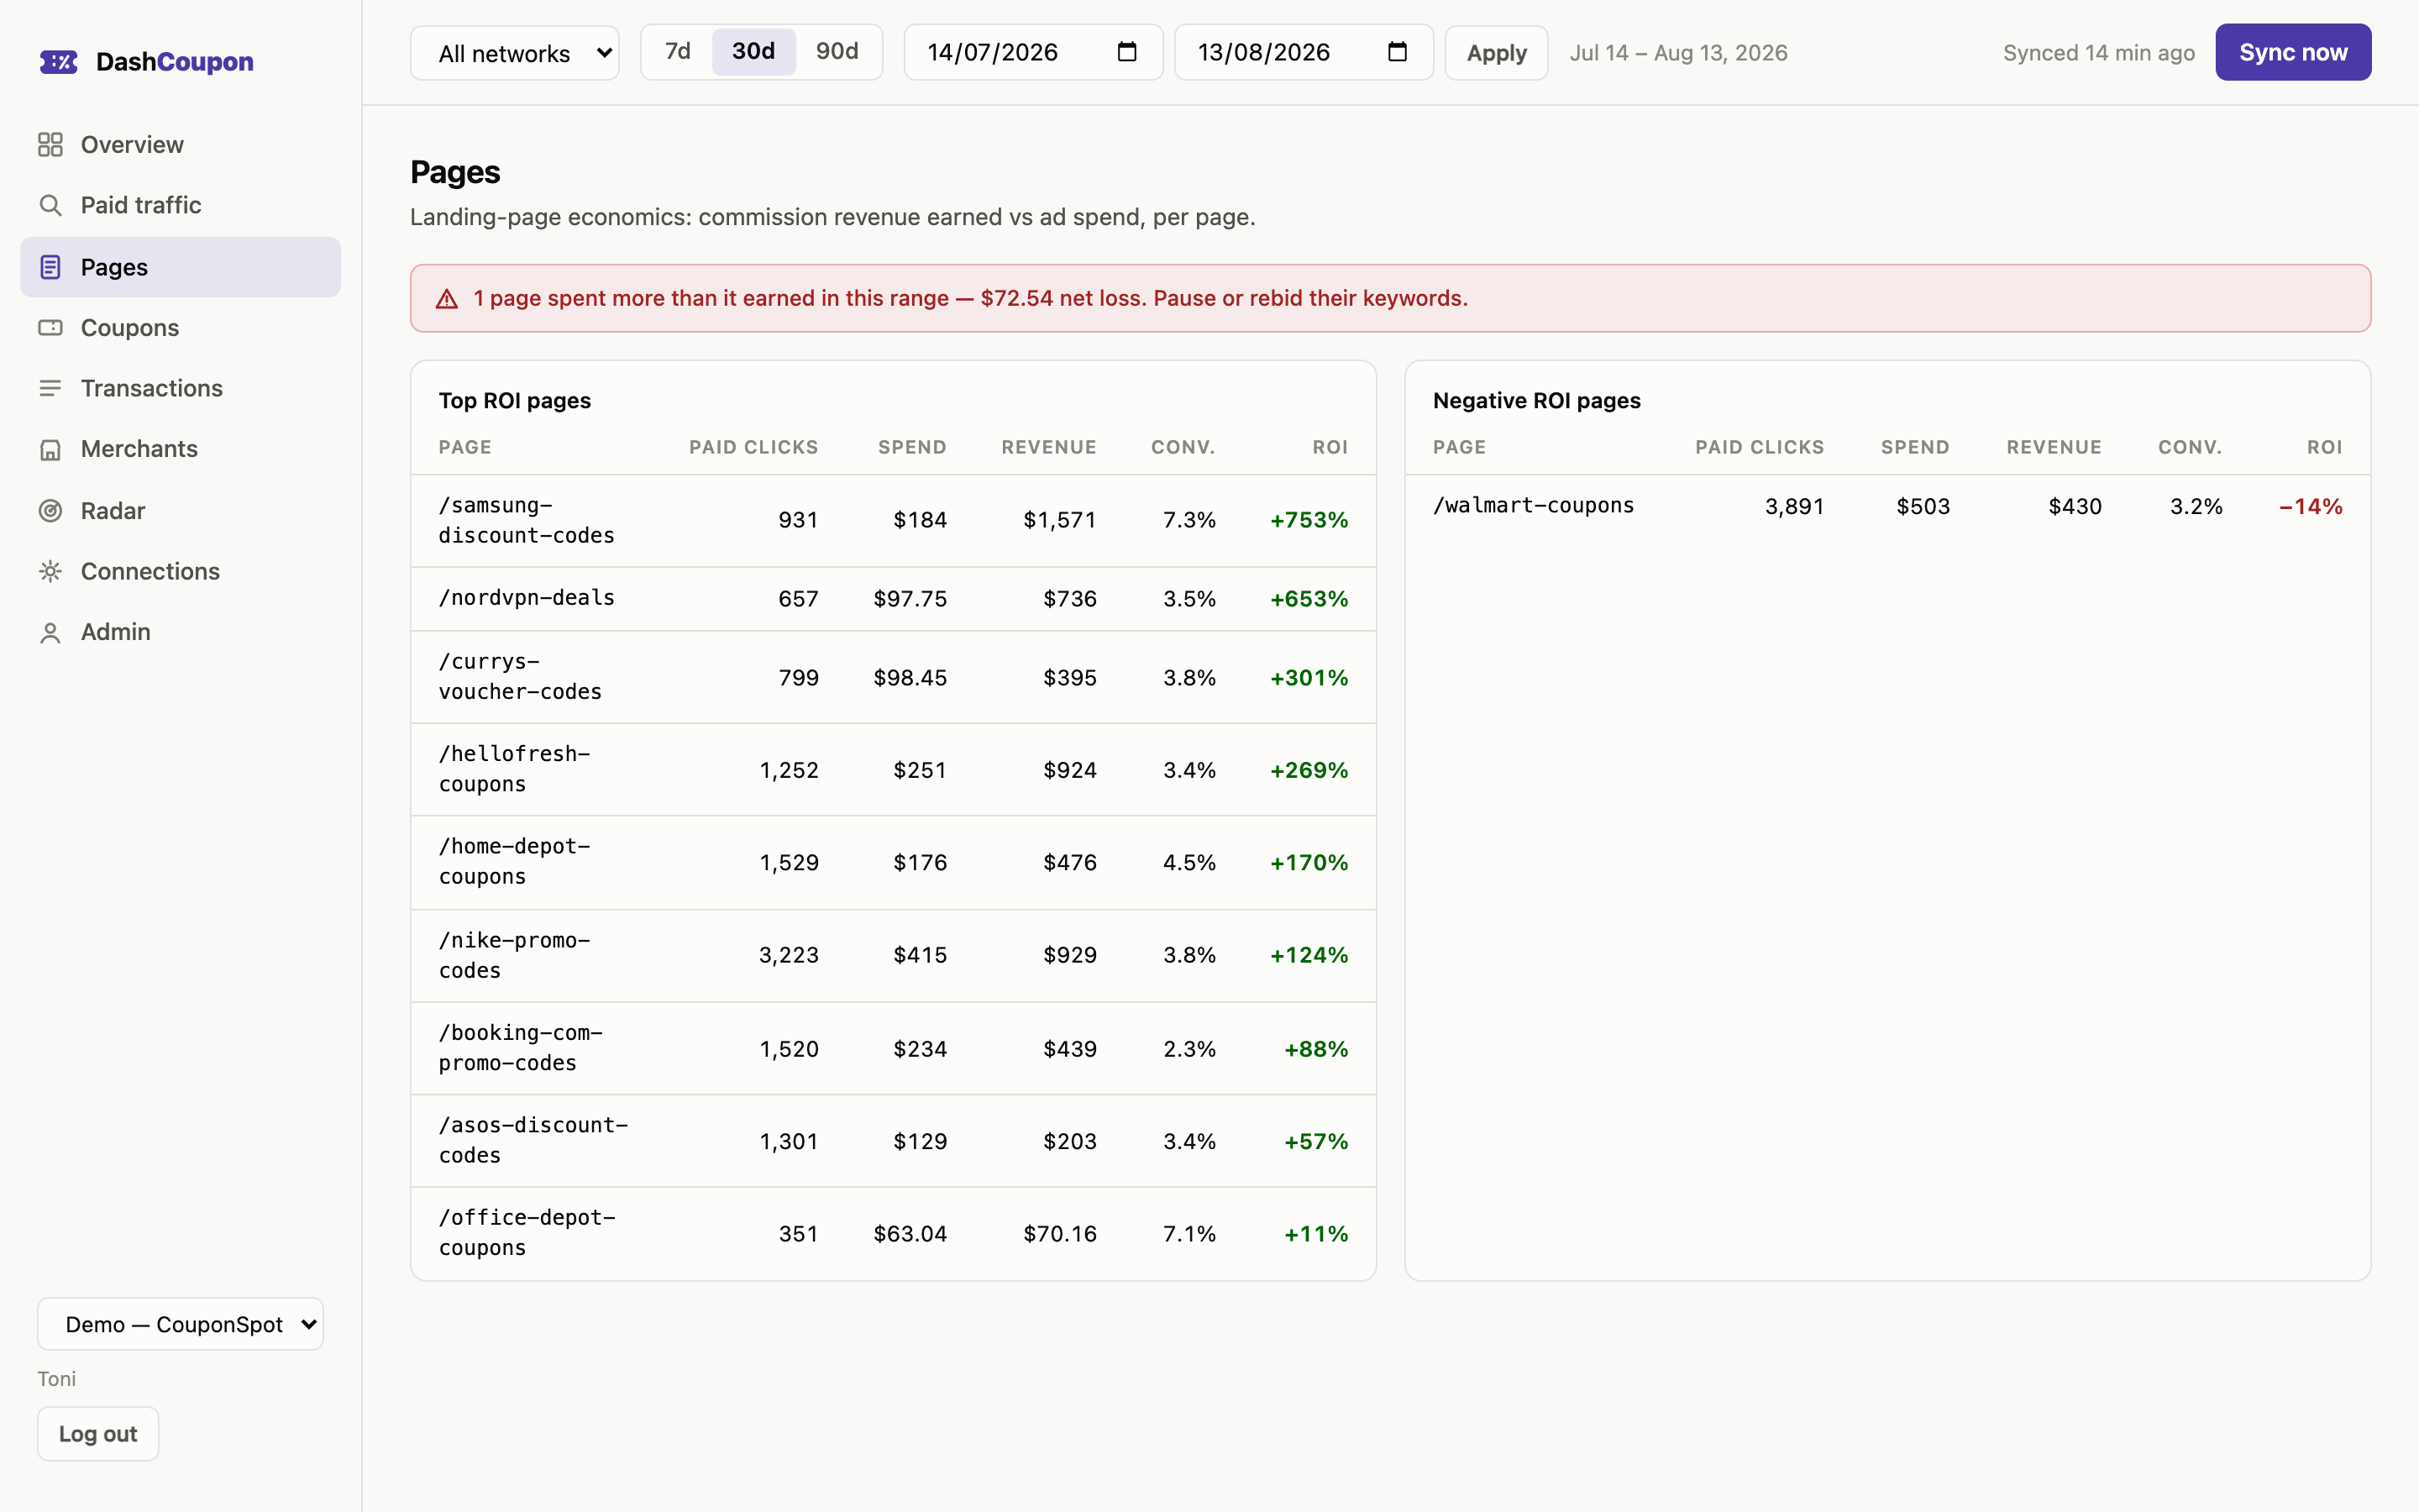Click the /walmart-coupons page cell
This screenshot has width=2419, height=1512.
pyautogui.click(x=1534, y=506)
